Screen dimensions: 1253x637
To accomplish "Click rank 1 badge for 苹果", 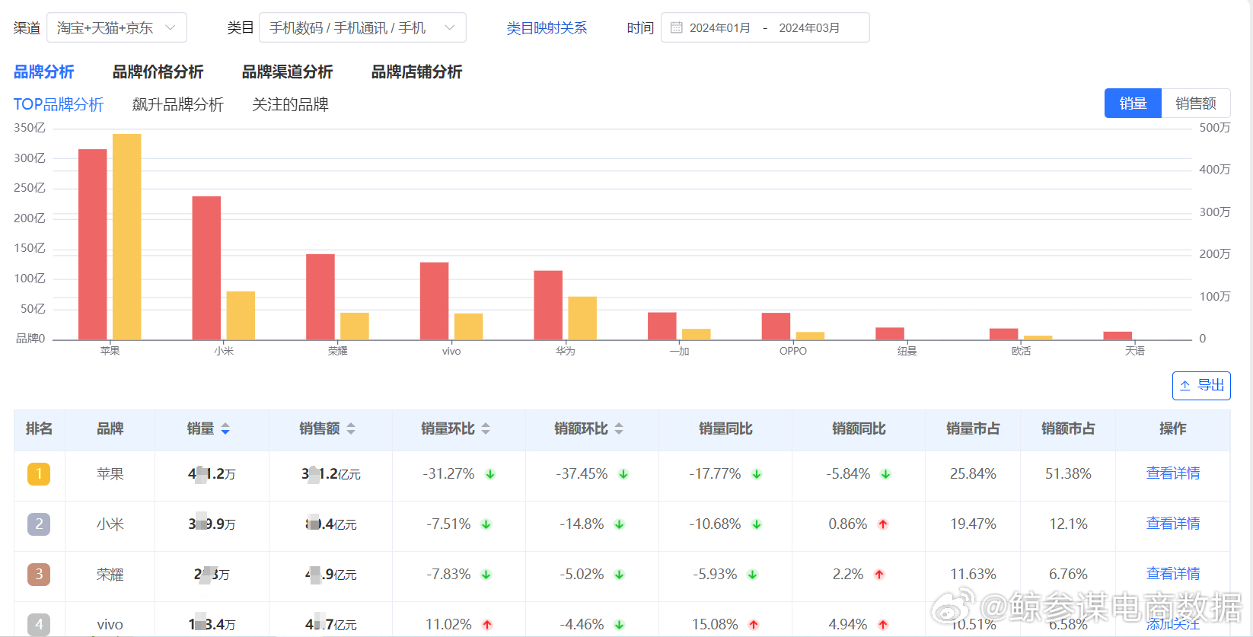I will click(x=39, y=474).
